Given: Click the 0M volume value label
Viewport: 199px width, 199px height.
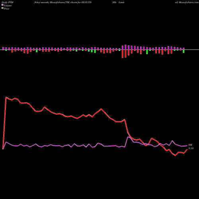Looking at the screenshot, I should (190, 145).
